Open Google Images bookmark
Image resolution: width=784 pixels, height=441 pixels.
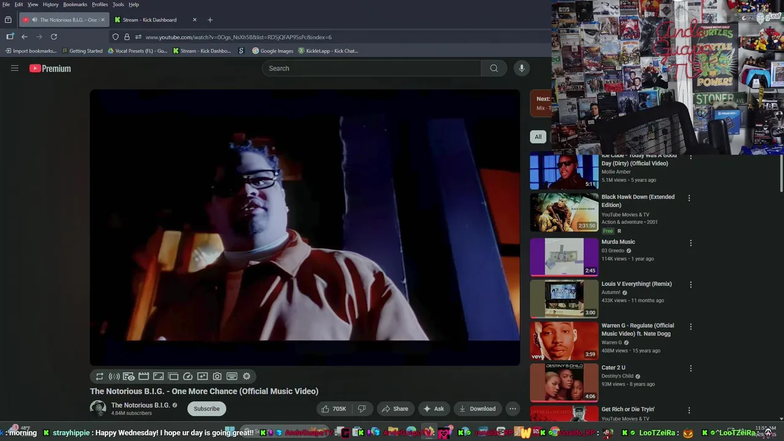[x=273, y=51]
